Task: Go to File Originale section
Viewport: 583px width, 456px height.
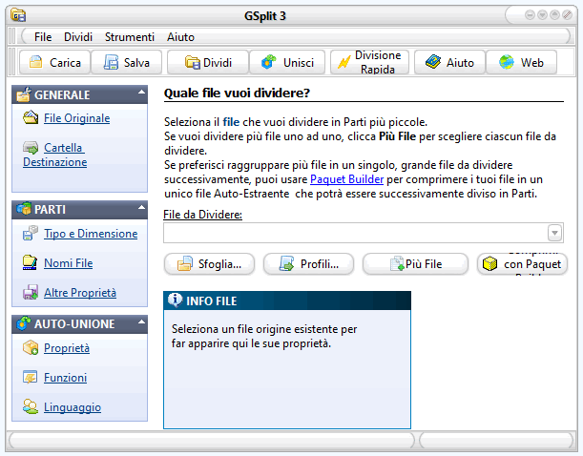Action: [77, 118]
